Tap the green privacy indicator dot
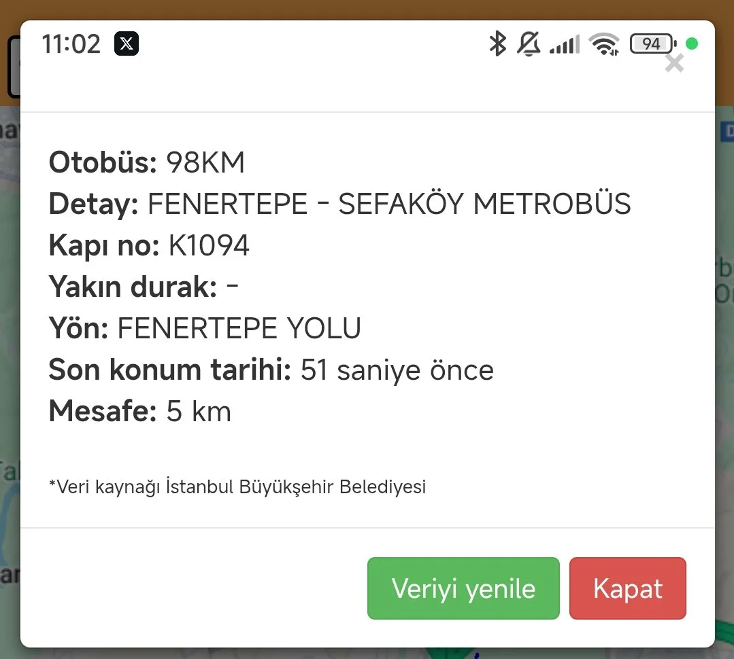This screenshot has height=659, width=734. point(692,44)
